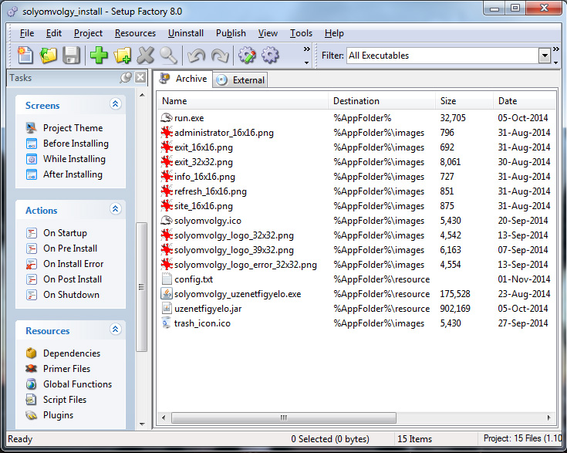Click the Open Project folder icon
This screenshot has height=453, width=567.
[49, 56]
